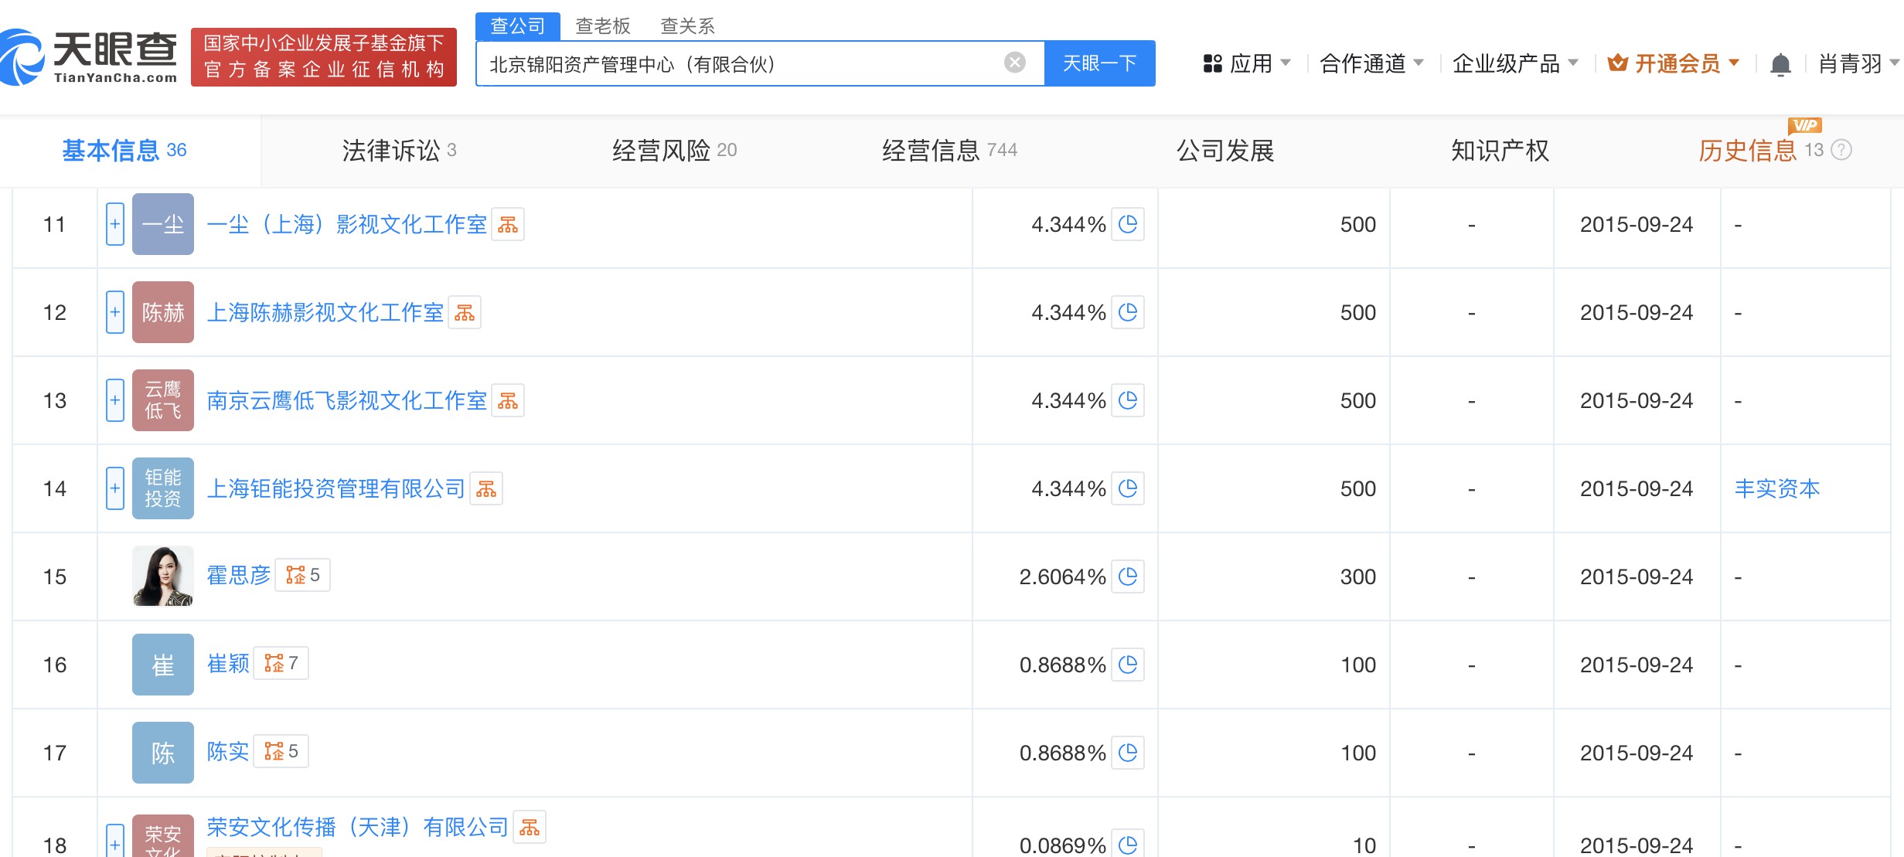
Task: Open the 法律诉讼 section tab
Action: click(399, 150)
